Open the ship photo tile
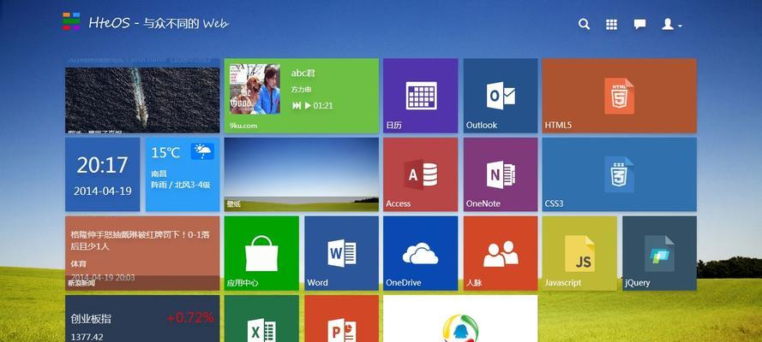Viewport: 762px width, 342px height. (x=142, y=100)
